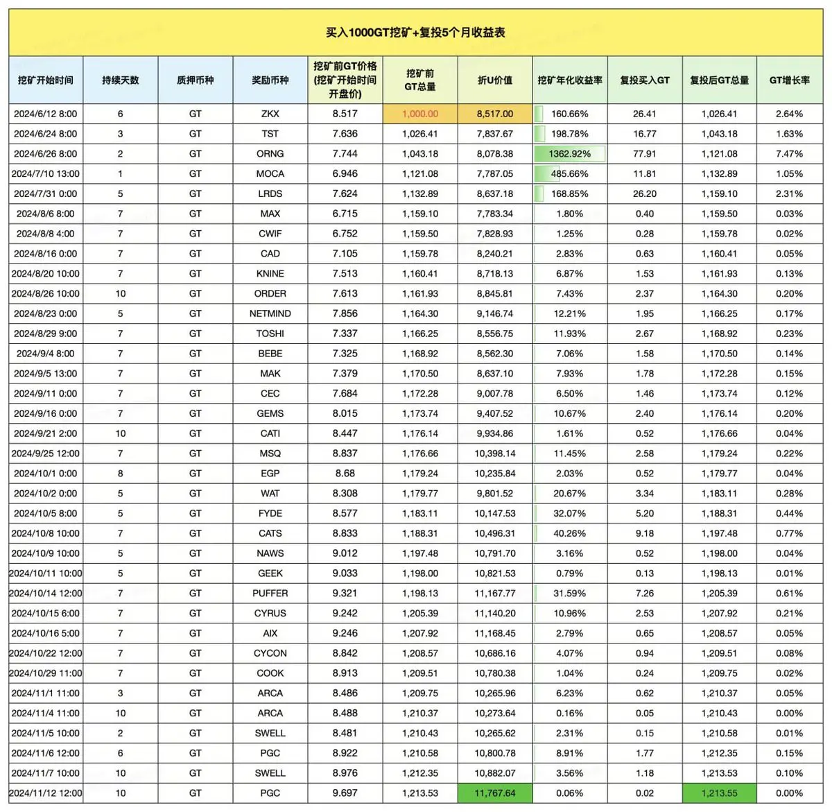832x812 pixels.
Task: Select the CYRUS reward coin cell
Action: 270,614
